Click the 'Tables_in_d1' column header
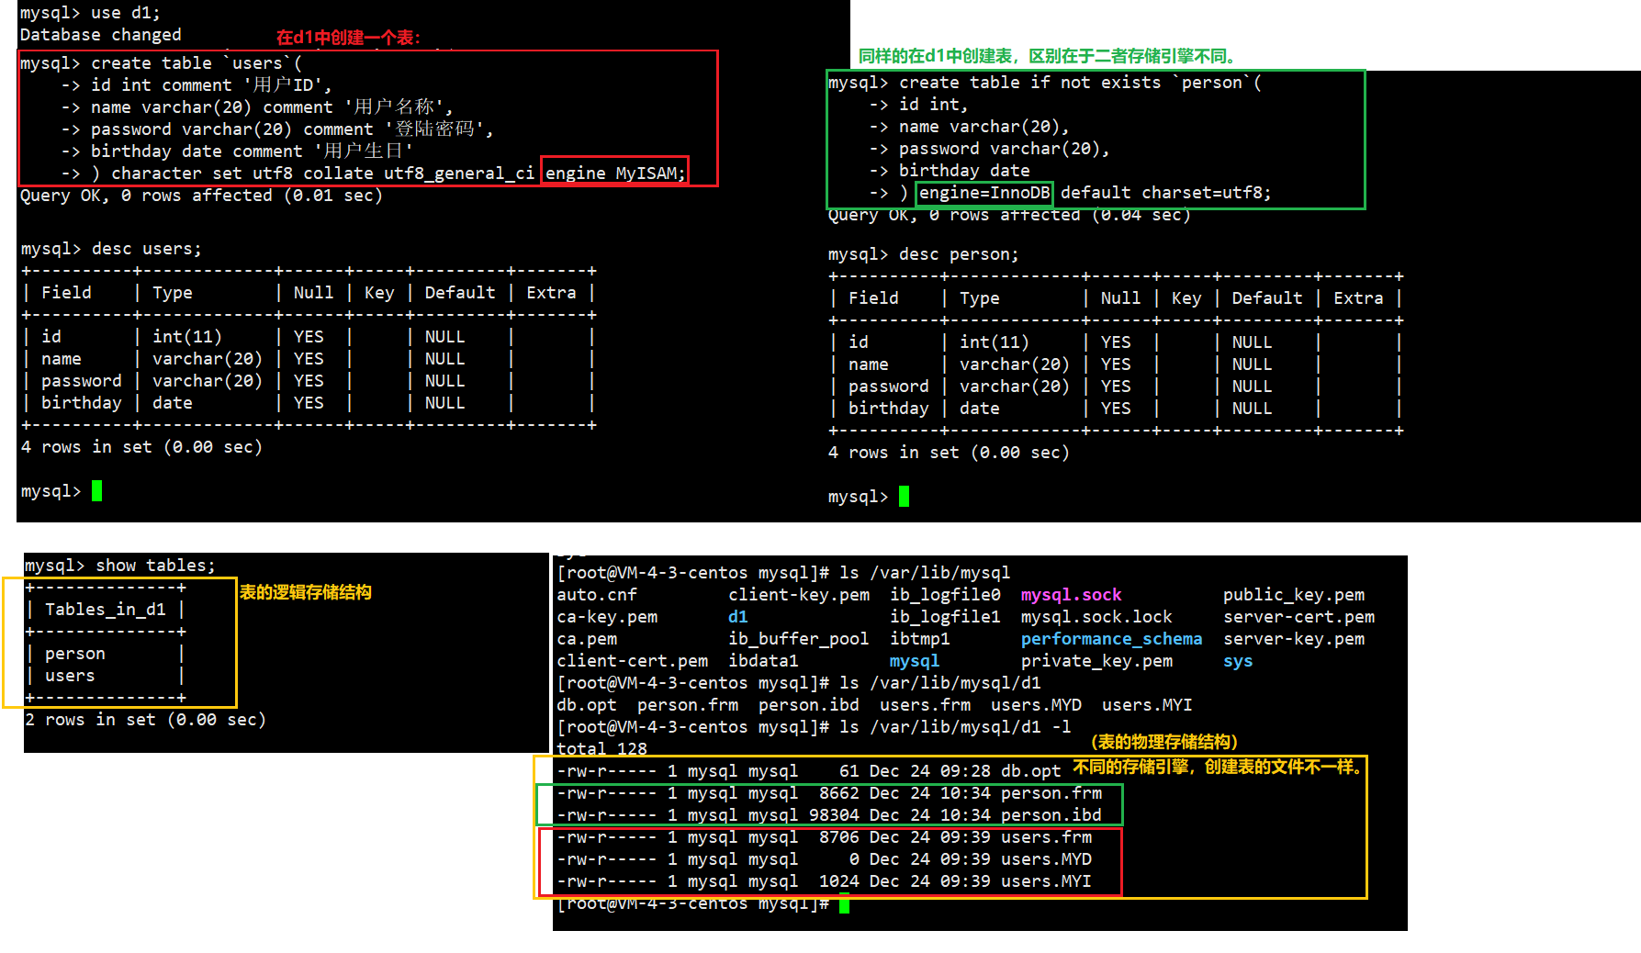Viewport: 1641px width, 953px height. [106, 610]
